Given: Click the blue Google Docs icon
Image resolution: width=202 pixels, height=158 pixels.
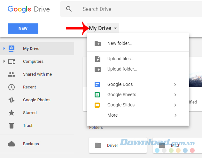Looking at the screenshot, I should [x=97, y=85].
